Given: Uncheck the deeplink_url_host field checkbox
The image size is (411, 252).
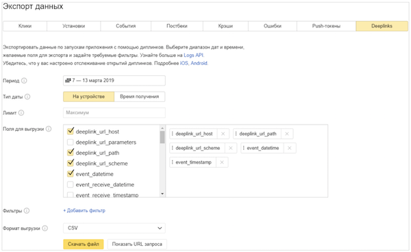Looking at the screenshot, I should click(x=71, y=131).
